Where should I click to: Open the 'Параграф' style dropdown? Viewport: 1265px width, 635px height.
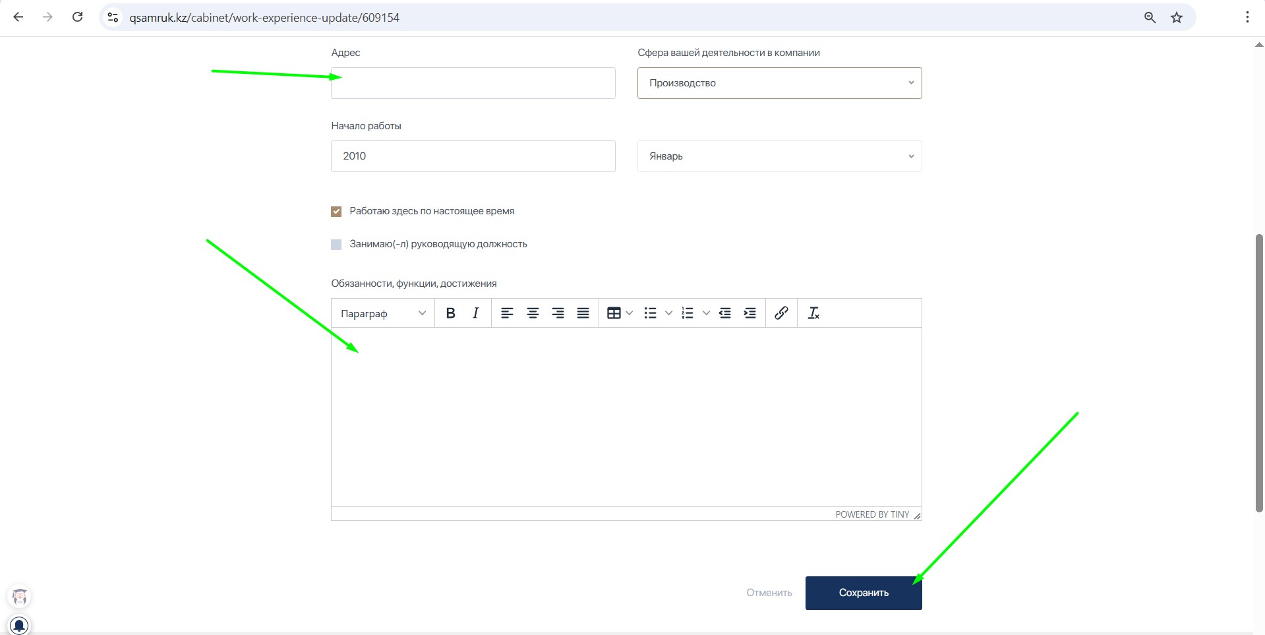coord(383,313)
